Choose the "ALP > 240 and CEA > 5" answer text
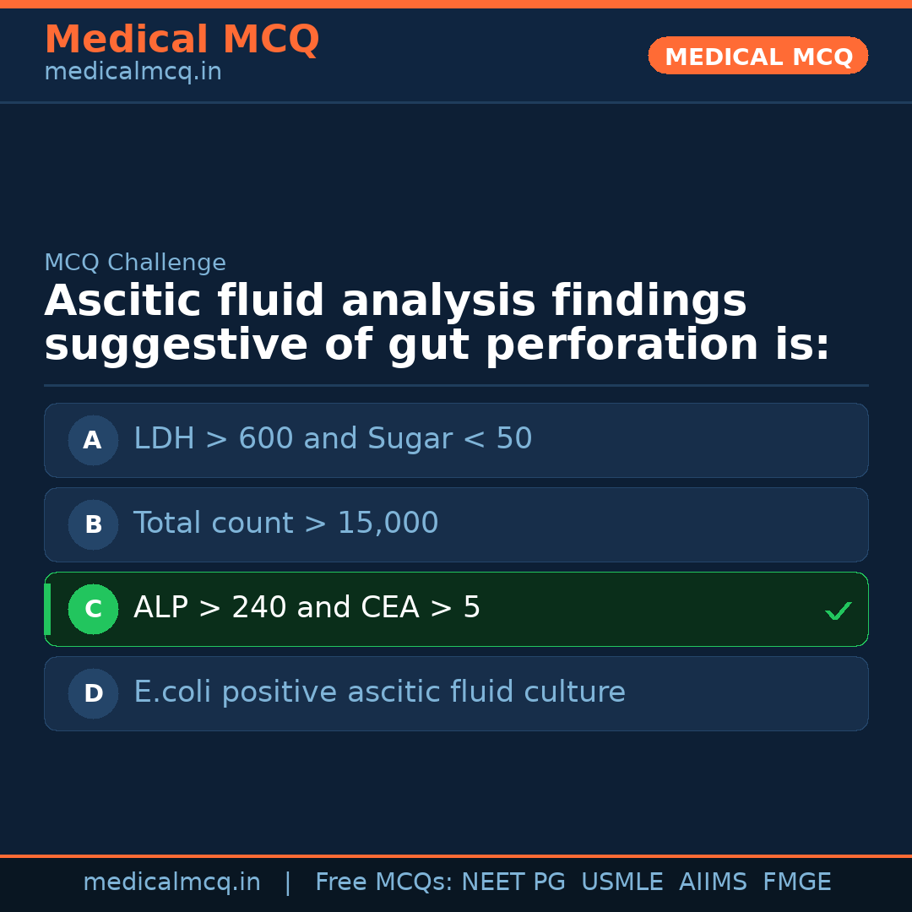Image resolution: width=912 pixels, height=912 pixels. click(307, 608)
